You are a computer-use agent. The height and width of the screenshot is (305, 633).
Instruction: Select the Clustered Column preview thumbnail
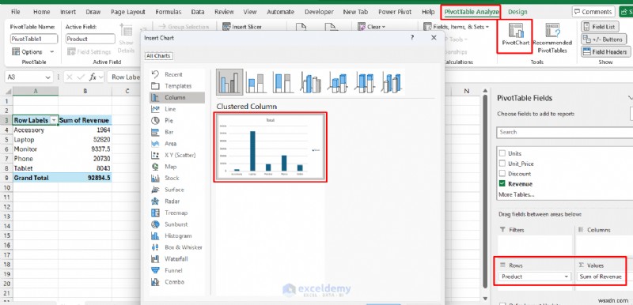click(x=270, y=148)
